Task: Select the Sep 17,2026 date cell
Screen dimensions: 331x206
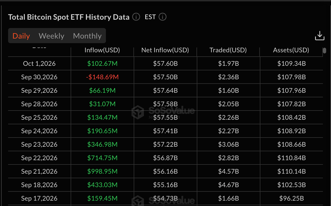Action: pos(39,198)
